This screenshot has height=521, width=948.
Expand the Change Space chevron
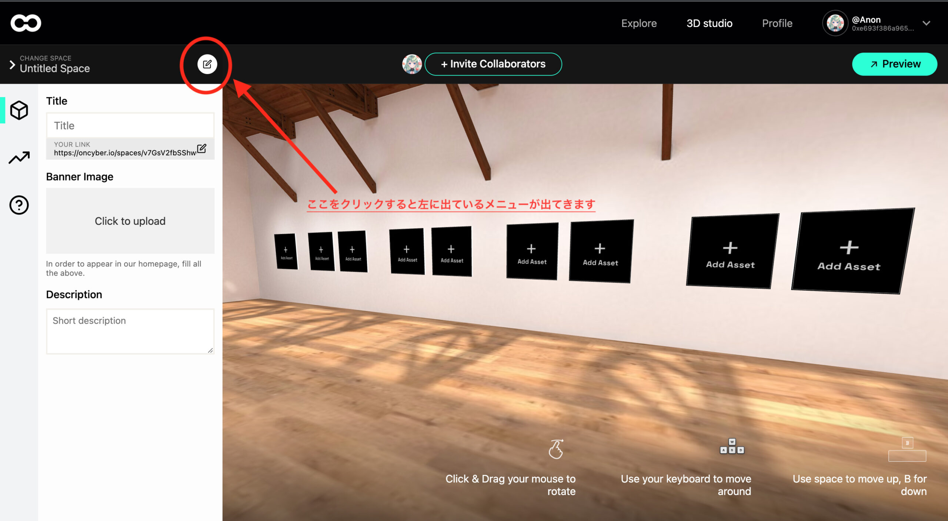12,64
